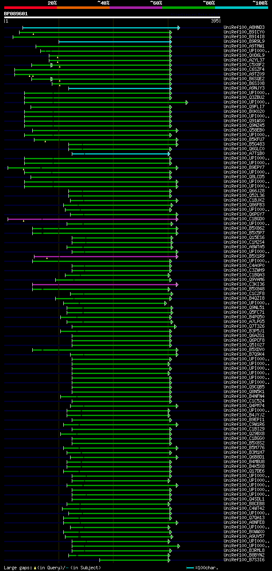Select the UniRef100_C3KI36 label
This screenshot has width=272, height=571.
[x=244, y=284]
